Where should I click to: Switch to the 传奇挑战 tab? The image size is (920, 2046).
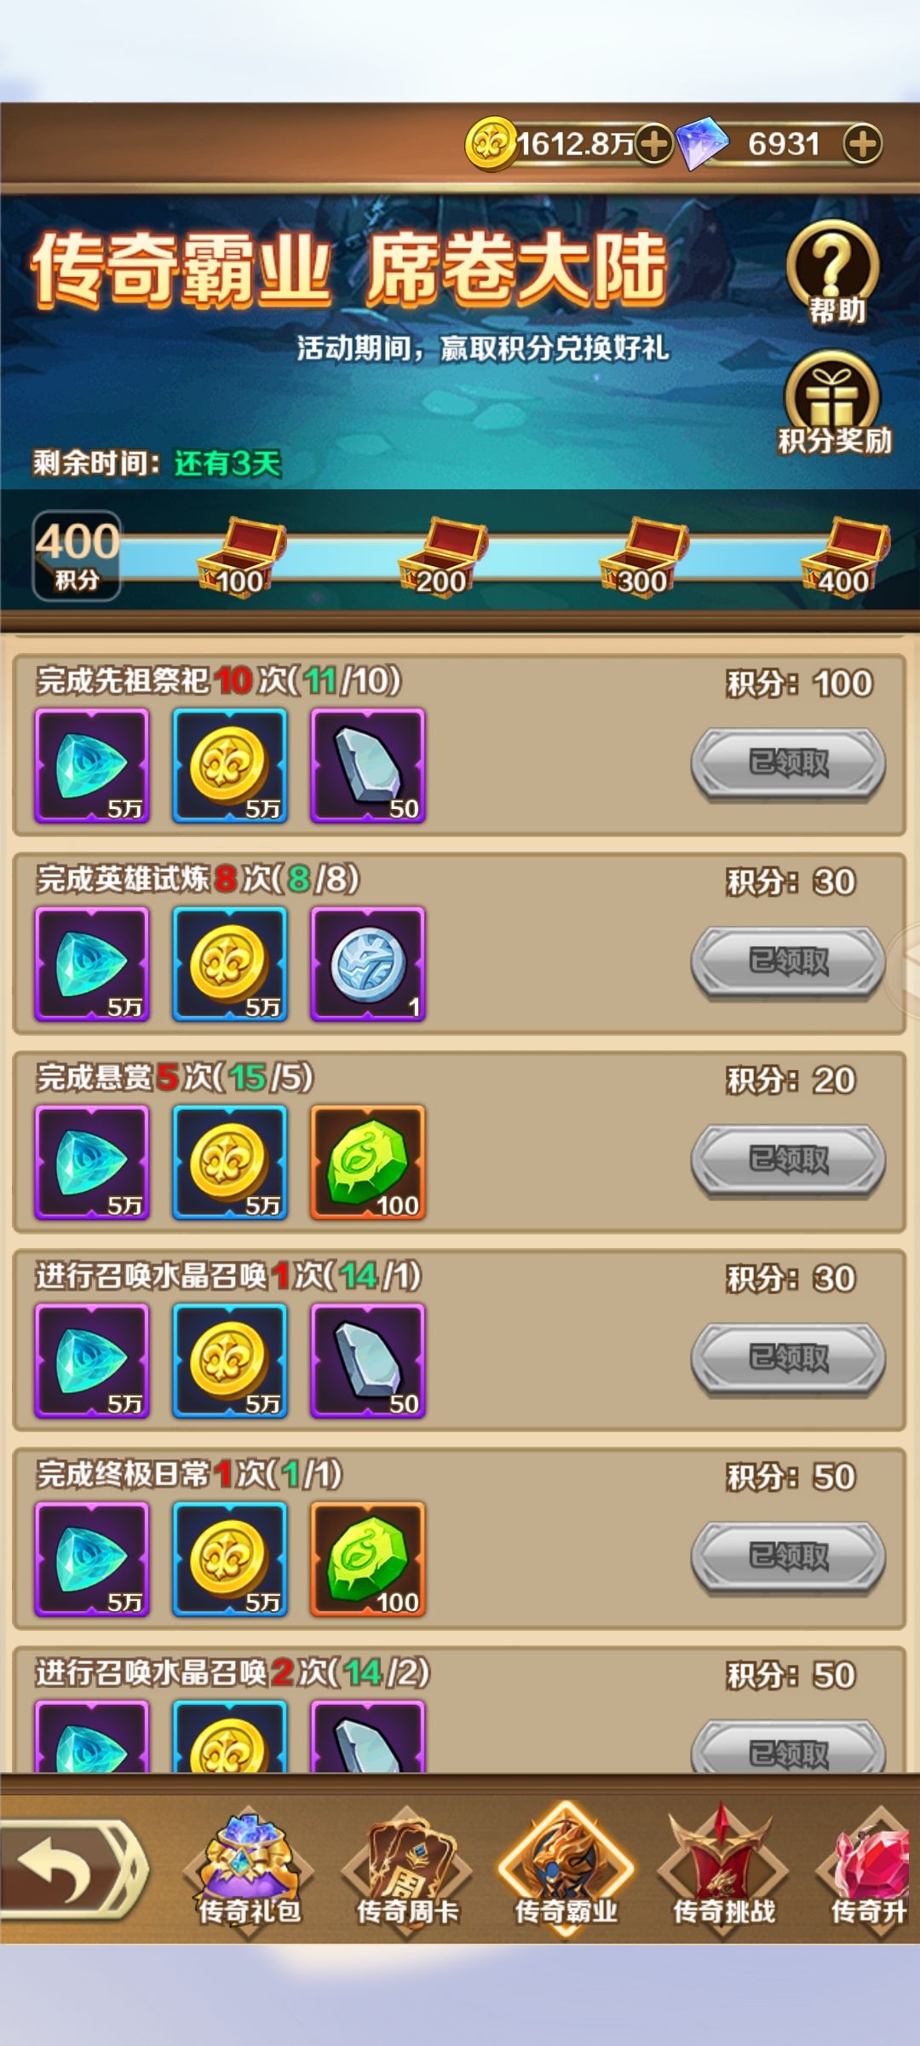[724, 1870]
